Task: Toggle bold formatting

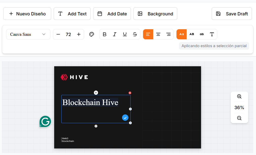Action: pyautogui.click(x=105, y=34)
